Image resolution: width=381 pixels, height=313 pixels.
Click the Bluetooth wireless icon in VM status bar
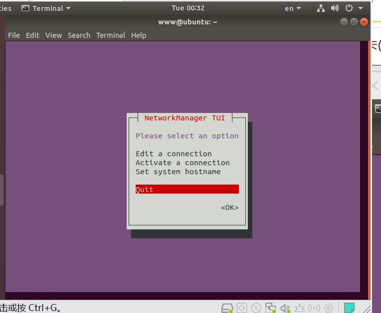click(314, 308)
